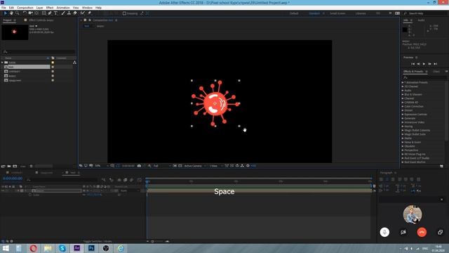Choose the Standard workspace
449x253 pixels.
tap(314, 13)
